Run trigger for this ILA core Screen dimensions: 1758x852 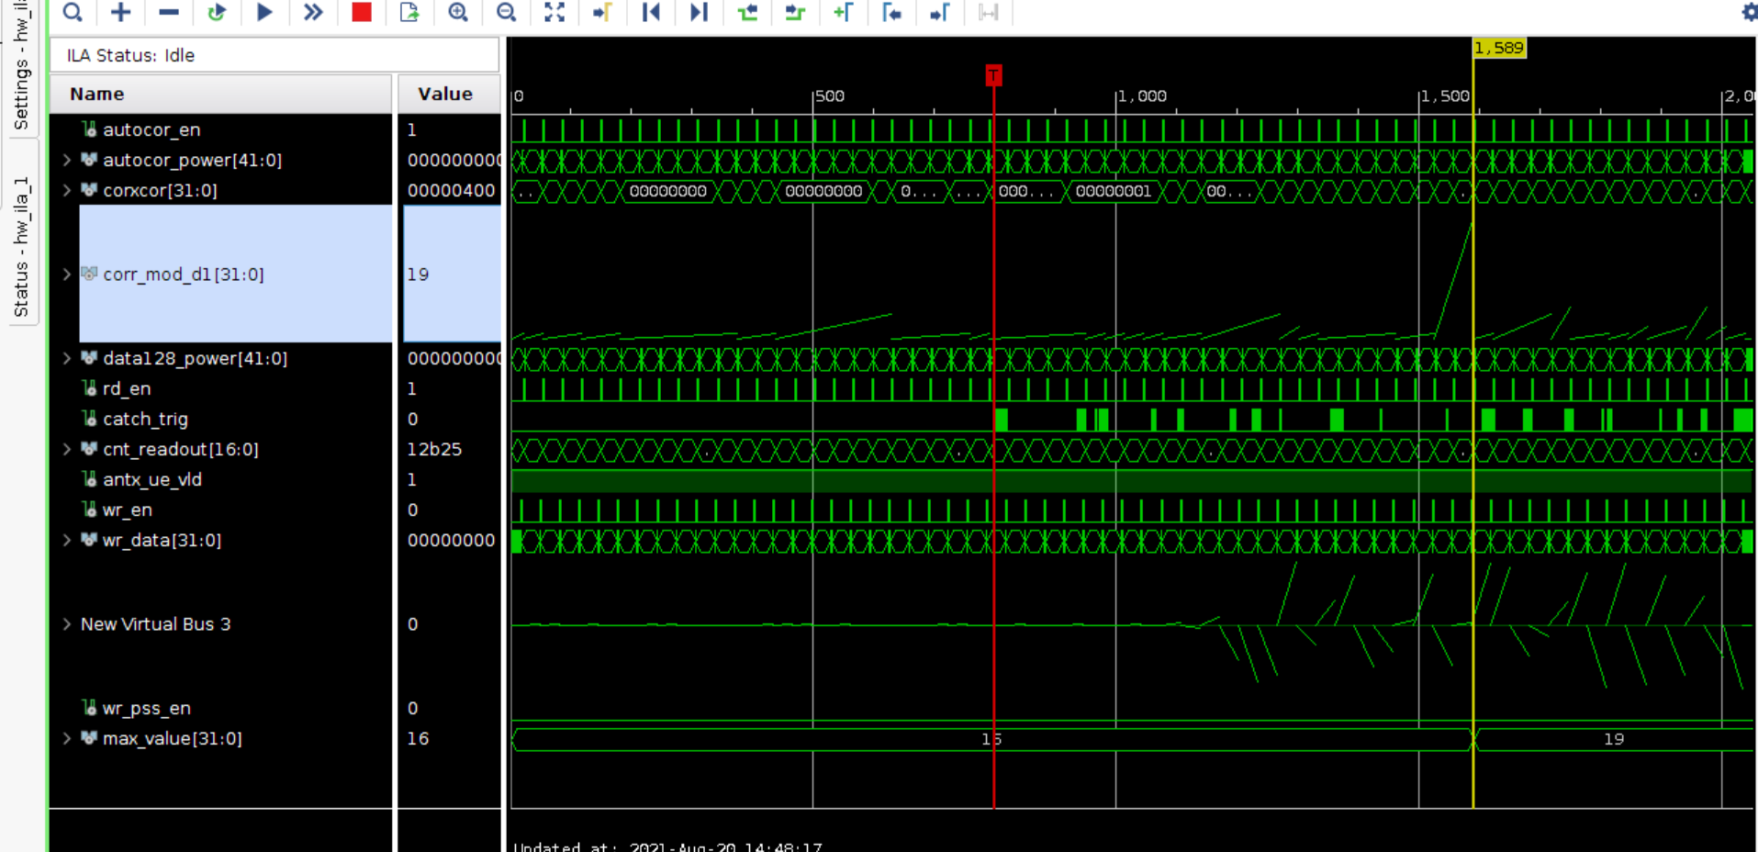click(264, 12)
